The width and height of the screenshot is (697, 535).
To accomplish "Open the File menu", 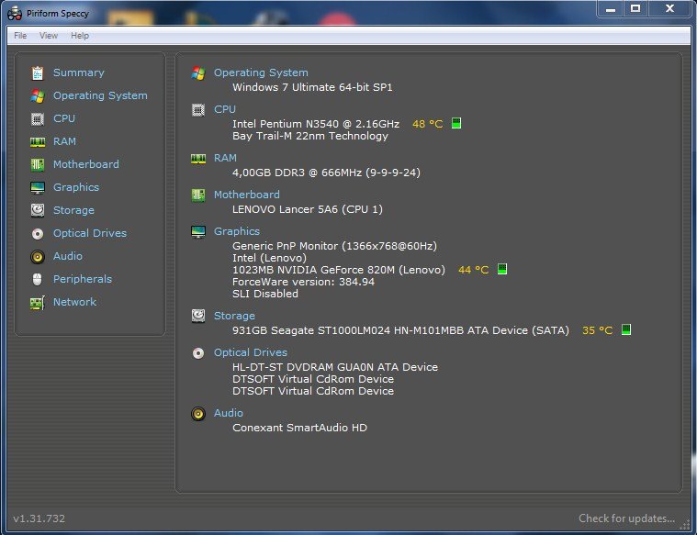I will [20, 36].
